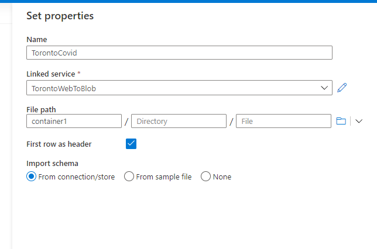The image size is (377, 249).
Task: Click the browse folder icon for file path
Action: click(341, 121)
